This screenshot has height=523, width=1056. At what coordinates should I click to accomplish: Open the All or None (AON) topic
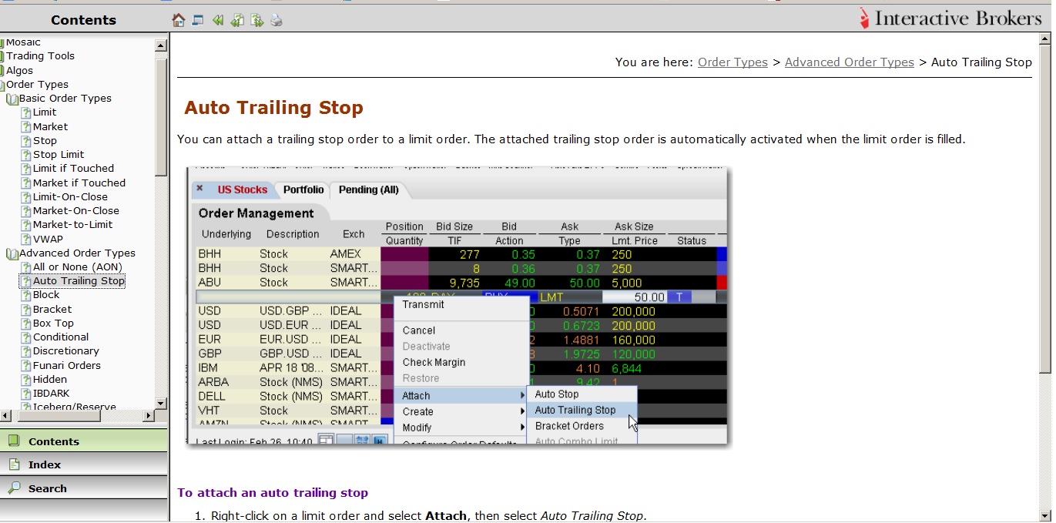pos(77,267)
